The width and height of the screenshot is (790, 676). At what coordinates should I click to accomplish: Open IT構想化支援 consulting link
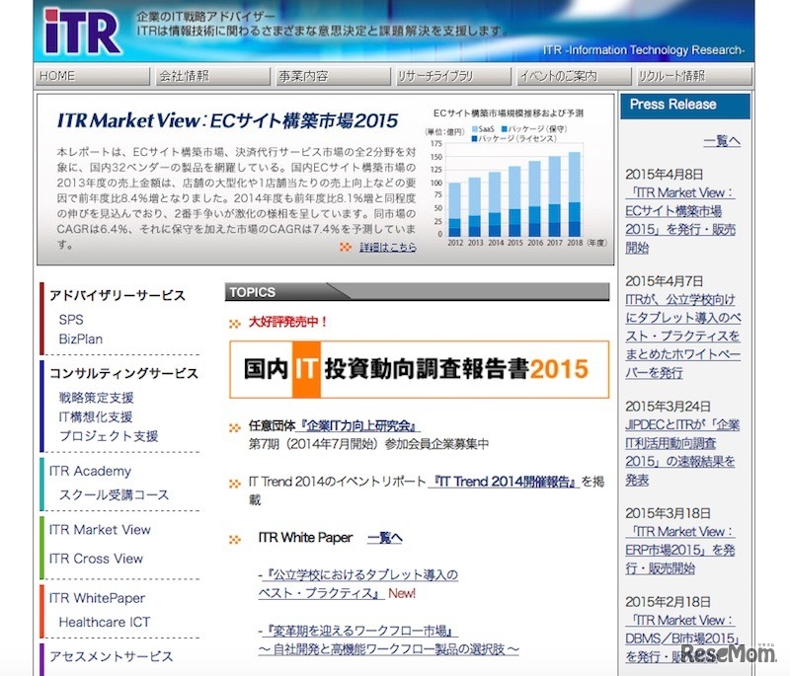click(x=96, y=416)
